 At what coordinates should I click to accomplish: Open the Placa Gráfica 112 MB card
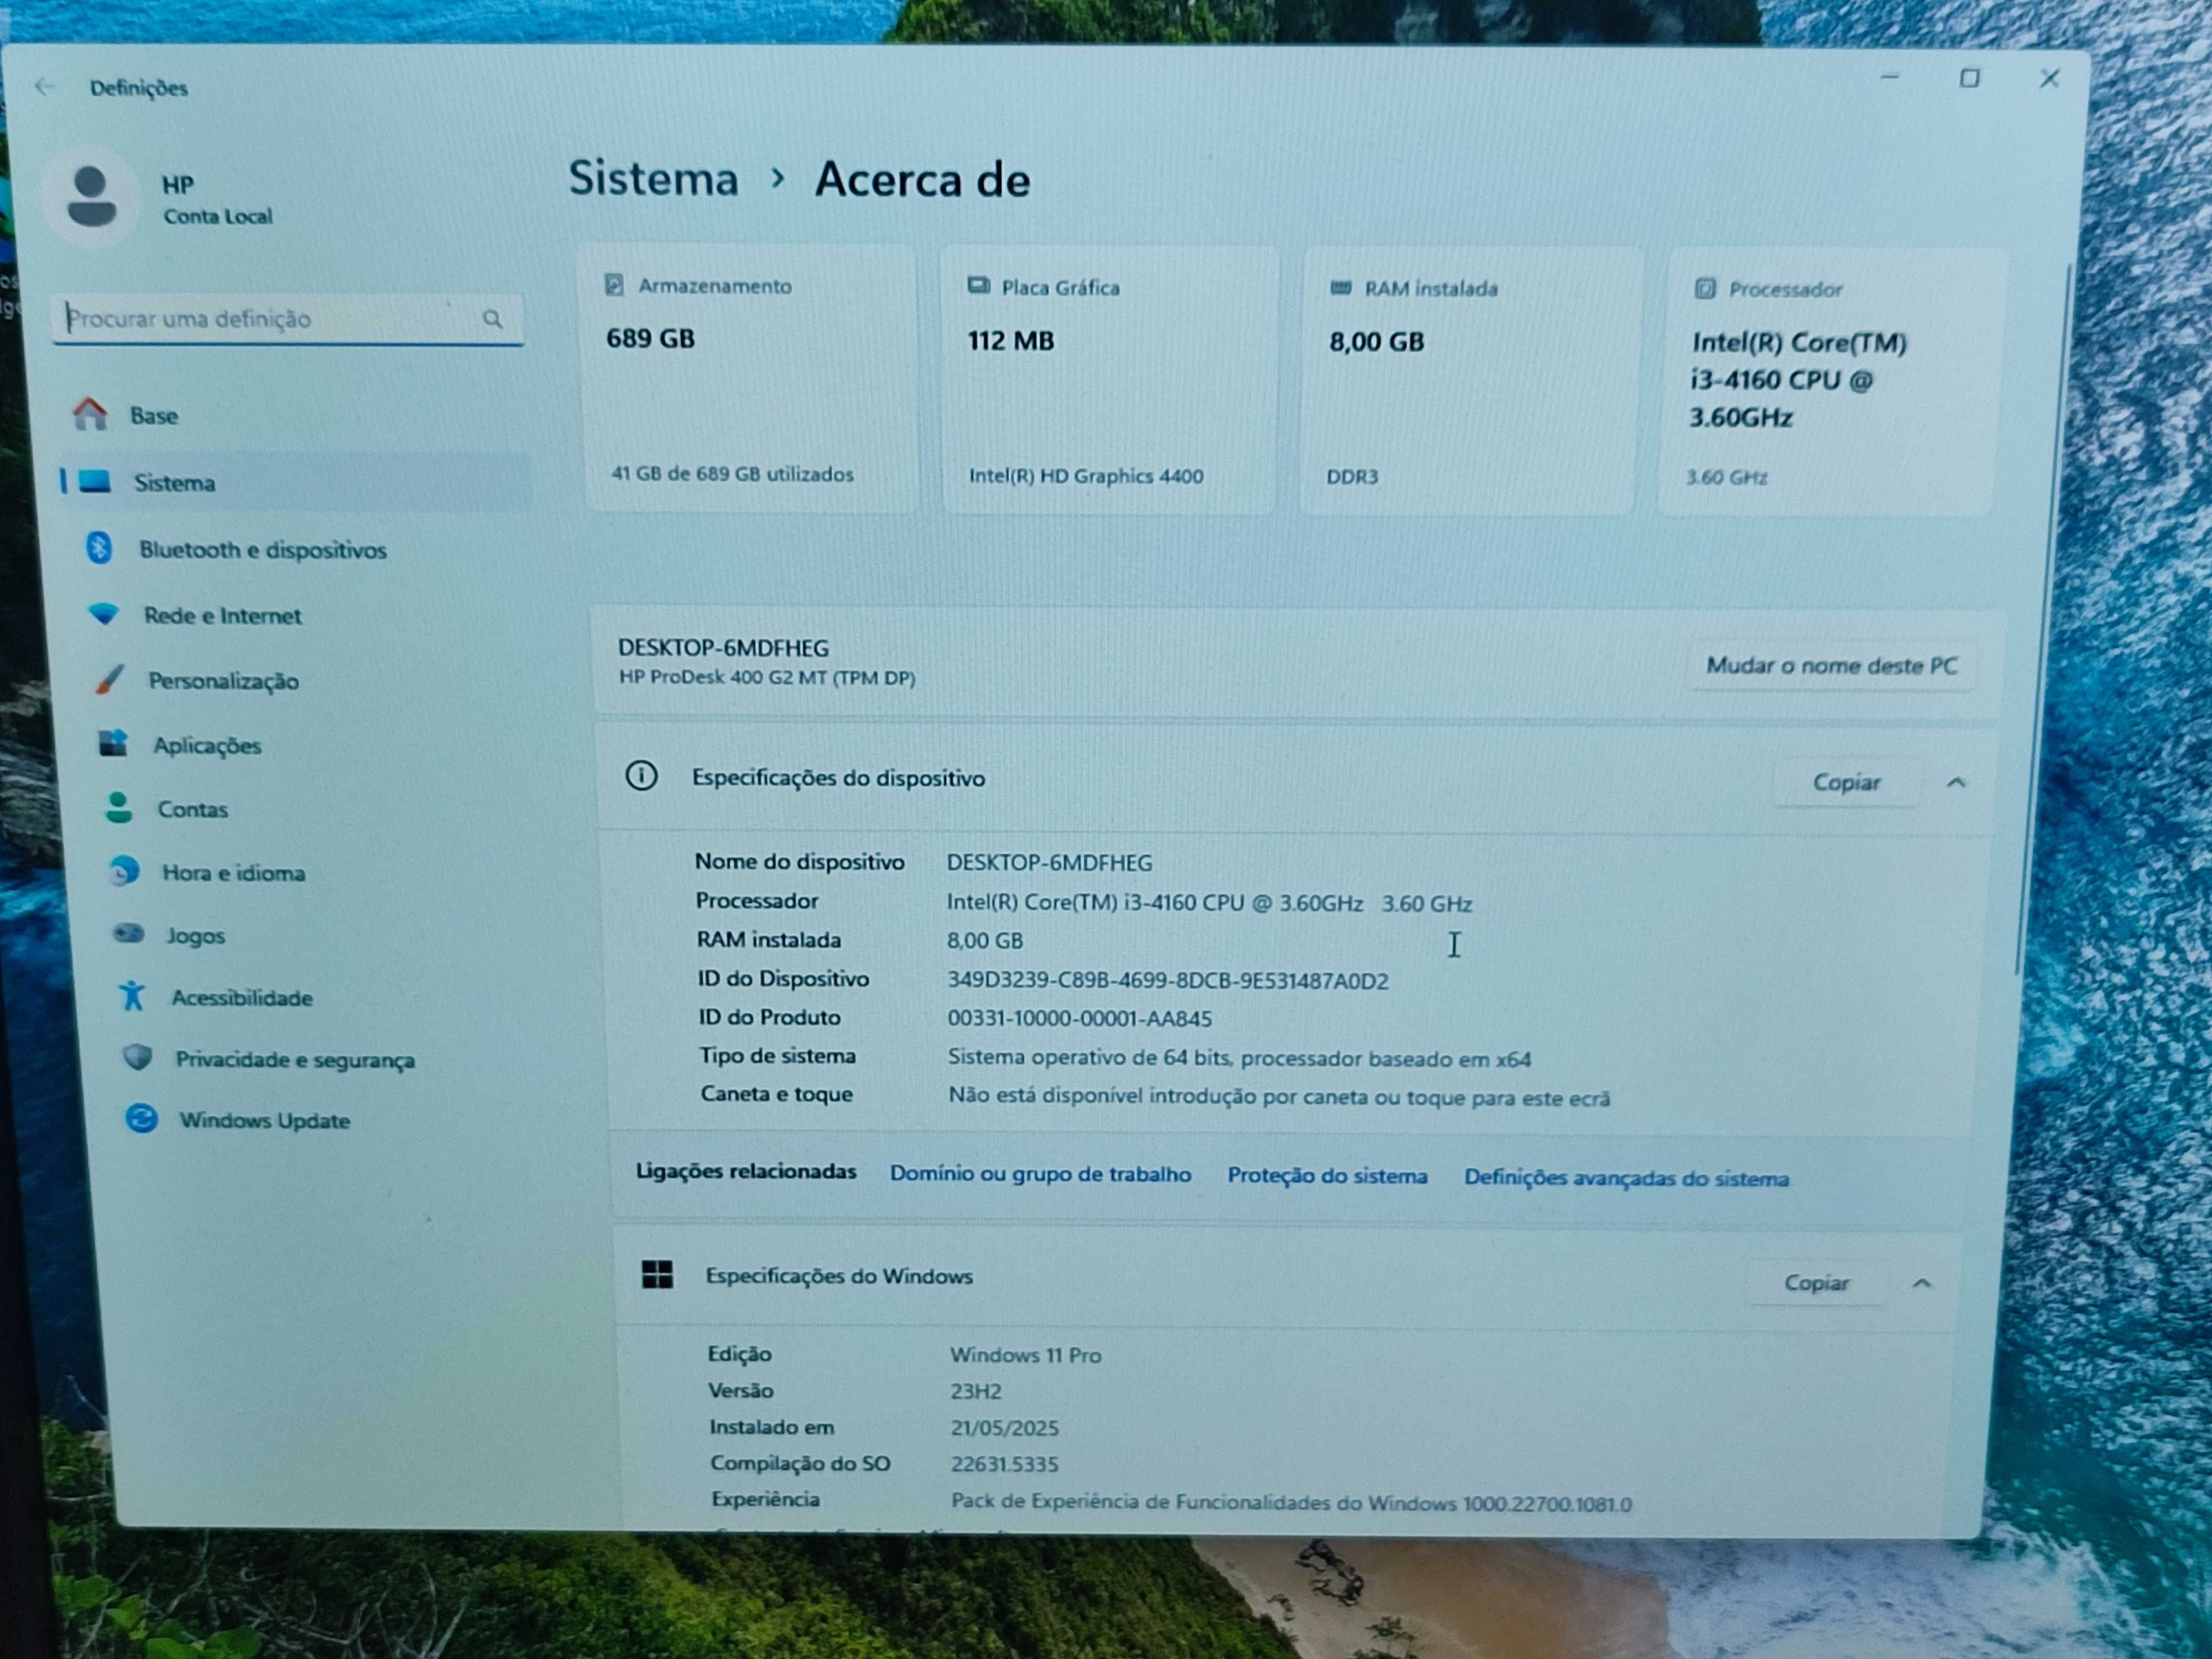tap(1110, 382)
